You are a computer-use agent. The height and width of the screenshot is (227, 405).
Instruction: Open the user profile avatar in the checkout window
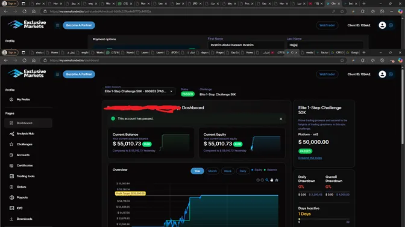tap(382, 25)
